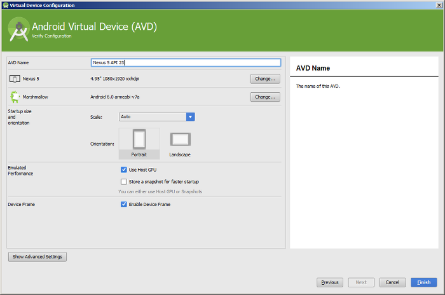Finish creating the virtual device
The image size is (445, 295).
424,282
